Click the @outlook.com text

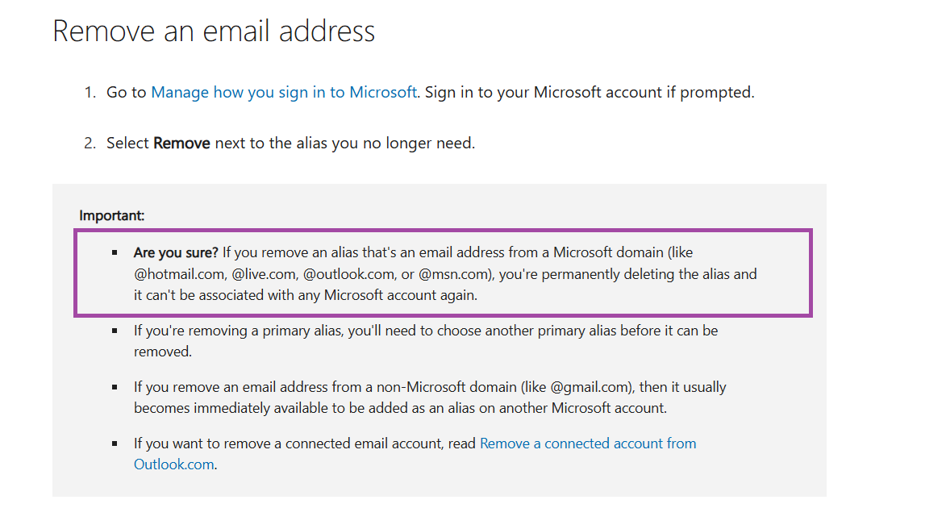[348, 274]
